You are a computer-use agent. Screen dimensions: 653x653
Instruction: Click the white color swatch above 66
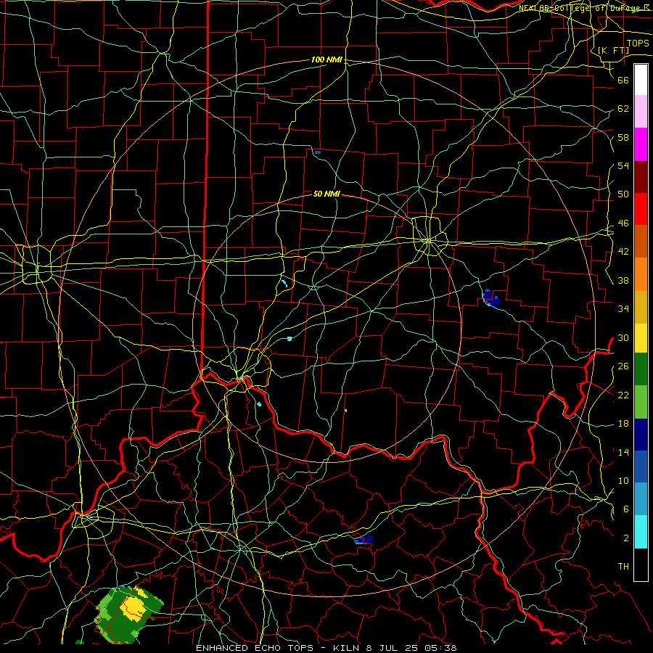pos(641,80)
